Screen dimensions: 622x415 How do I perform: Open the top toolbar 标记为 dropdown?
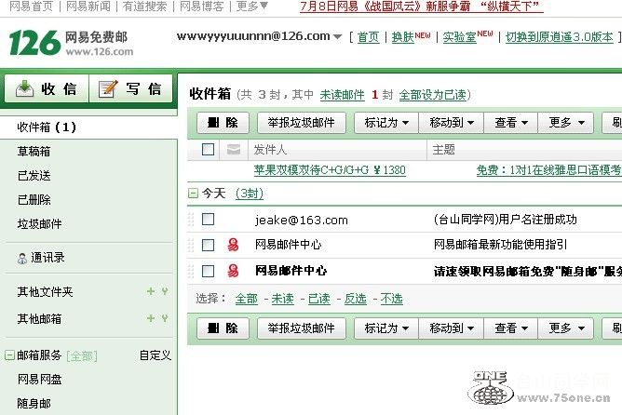click(x=386, y=123)
